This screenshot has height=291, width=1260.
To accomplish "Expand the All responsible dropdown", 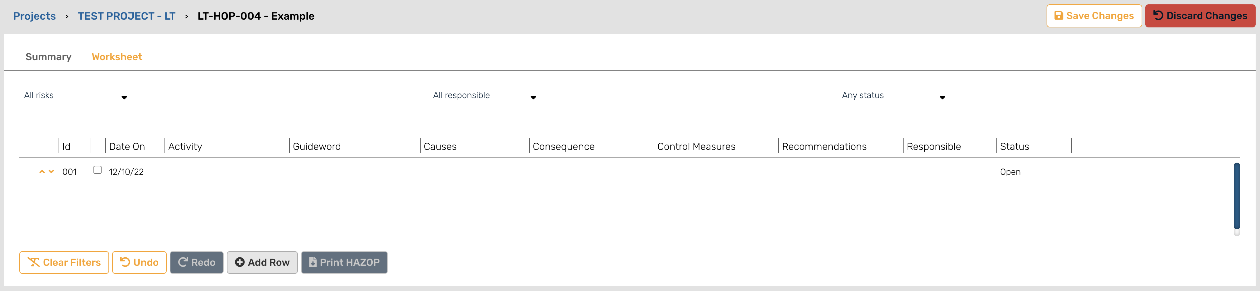I will 485,96.
